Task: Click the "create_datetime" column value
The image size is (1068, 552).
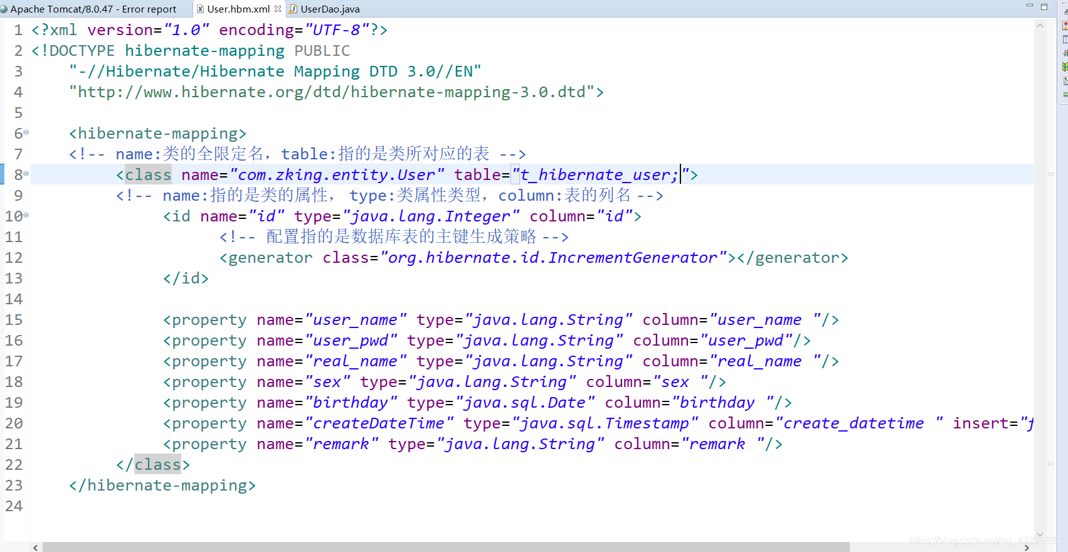Action: coord(859,423)
